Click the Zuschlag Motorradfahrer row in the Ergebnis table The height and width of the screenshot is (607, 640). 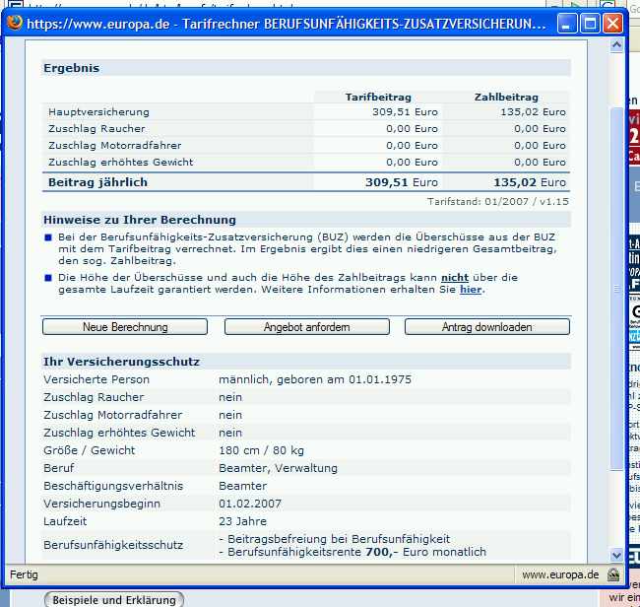[x=306, y=146]
